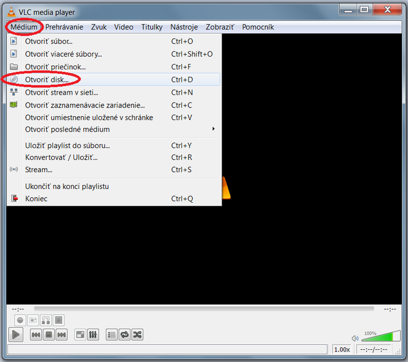Screen dimensions: 408x362
Task: Click the broadcast icon beside Stream...
Action: (x=14, y=170)
